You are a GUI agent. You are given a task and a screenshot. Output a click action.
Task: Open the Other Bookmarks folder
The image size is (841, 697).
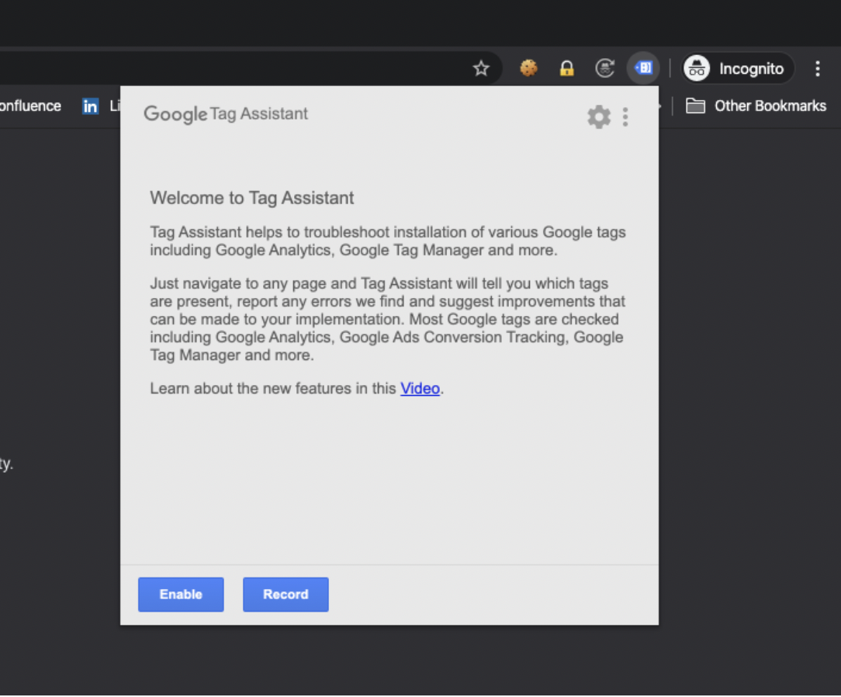tap(756, 106)
